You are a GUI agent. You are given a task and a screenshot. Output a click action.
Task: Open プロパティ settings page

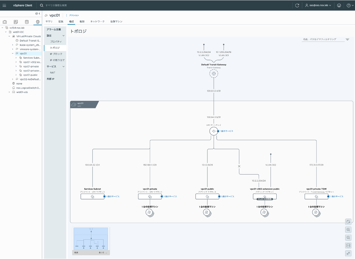[x=56, y=42]
